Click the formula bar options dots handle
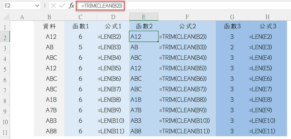This screenshot has width=291, height=139. click(x=45, y=5)
